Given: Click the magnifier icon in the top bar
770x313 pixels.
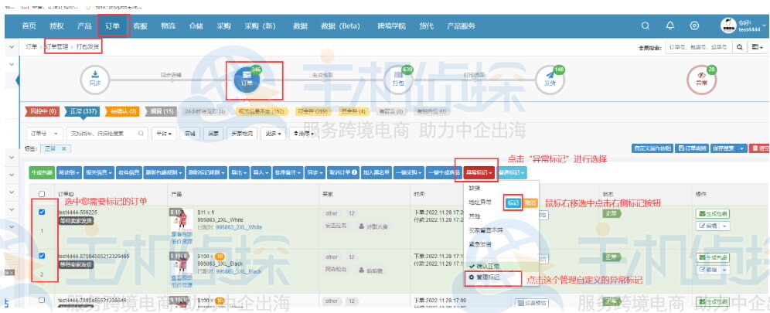Looking at the screenshot, I should point(646,26).
